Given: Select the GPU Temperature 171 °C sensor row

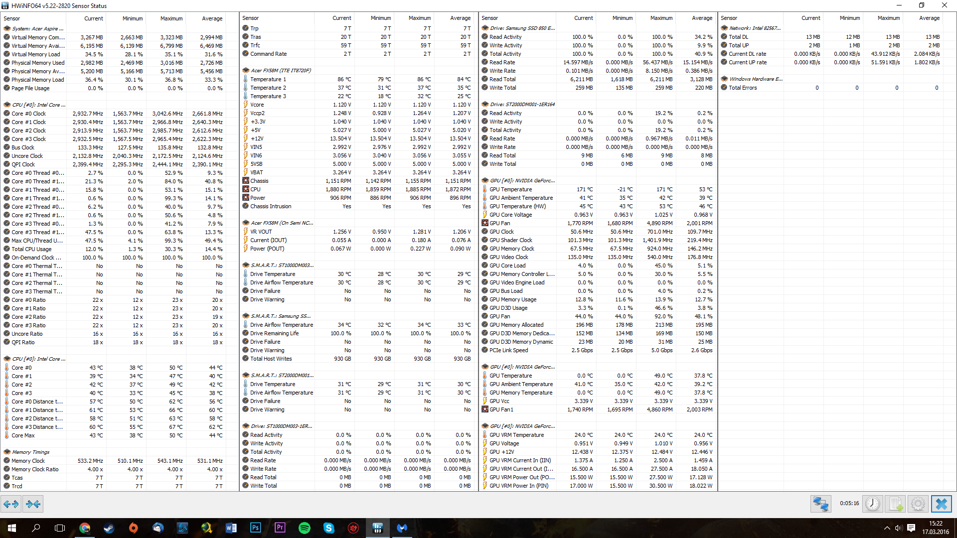Looking at the screenshot, I should coord(510,189).
